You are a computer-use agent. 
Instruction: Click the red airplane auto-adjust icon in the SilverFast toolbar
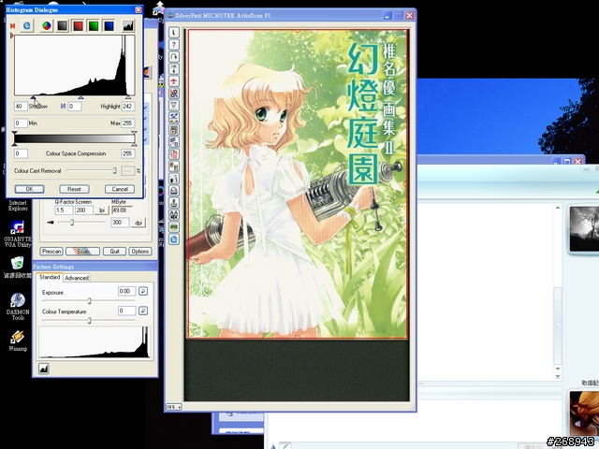[174, 81]
